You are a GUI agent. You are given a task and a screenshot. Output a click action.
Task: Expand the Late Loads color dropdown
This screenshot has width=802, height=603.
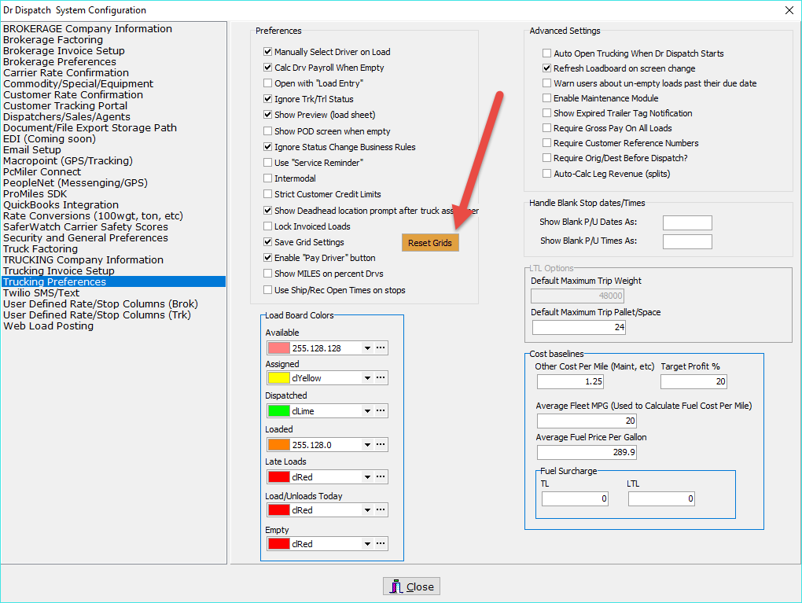(x=367, y=476)
